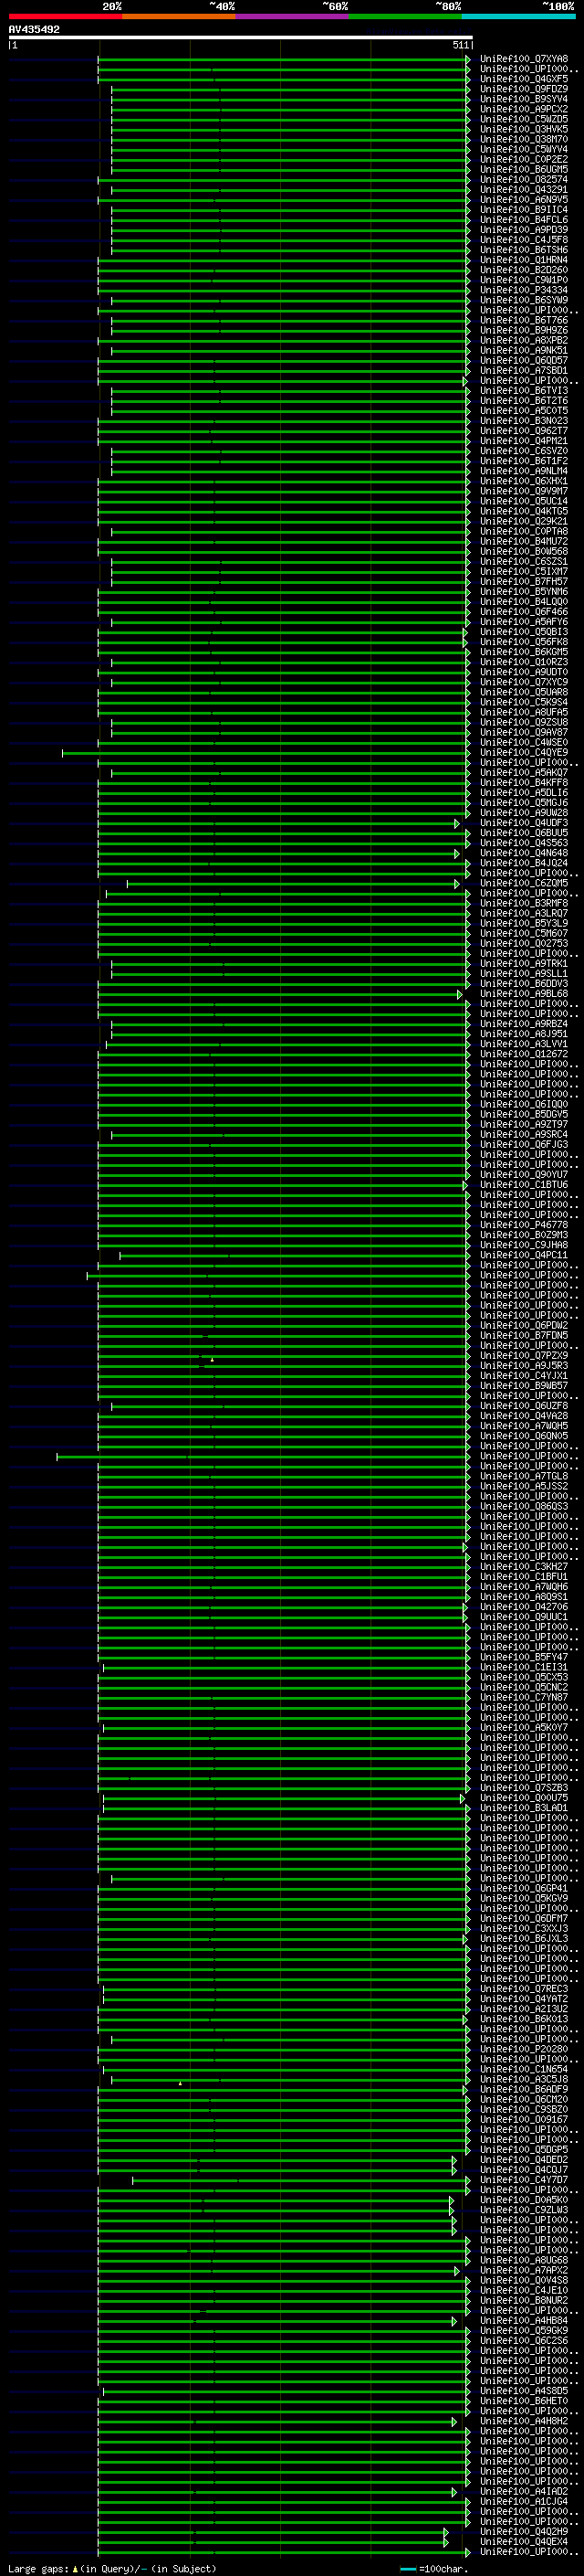Screen dimensions: 584x2576
Task: Select hit label UniRef100_C4QYE9
Action: tap(524, 753)
